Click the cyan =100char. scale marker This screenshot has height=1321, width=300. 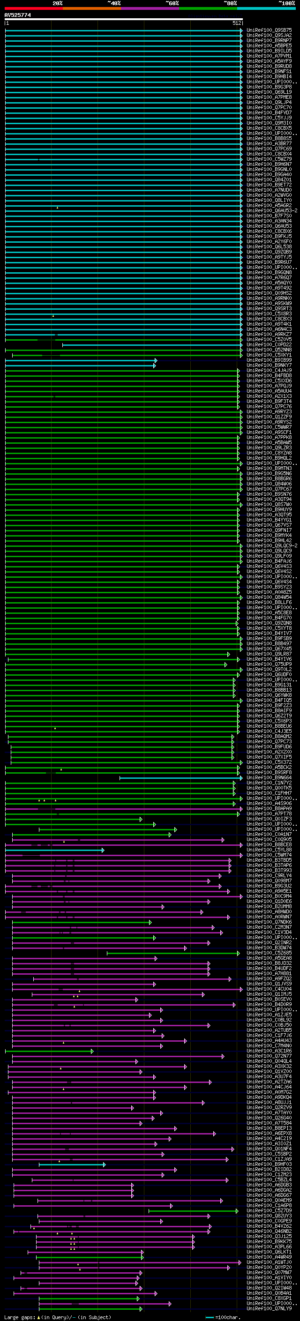(x=209, y=1317)
